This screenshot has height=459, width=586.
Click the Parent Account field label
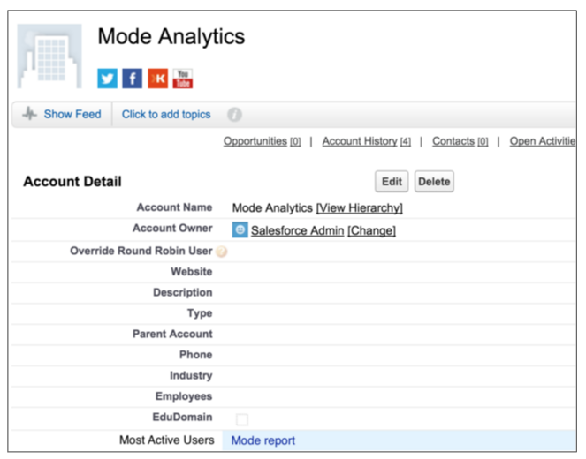172,334
